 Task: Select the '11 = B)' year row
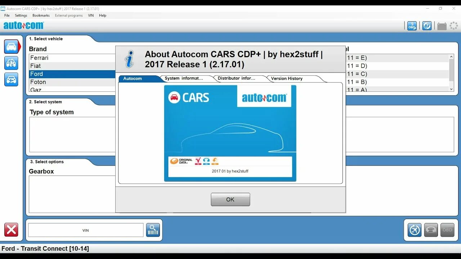coord(397,82)
